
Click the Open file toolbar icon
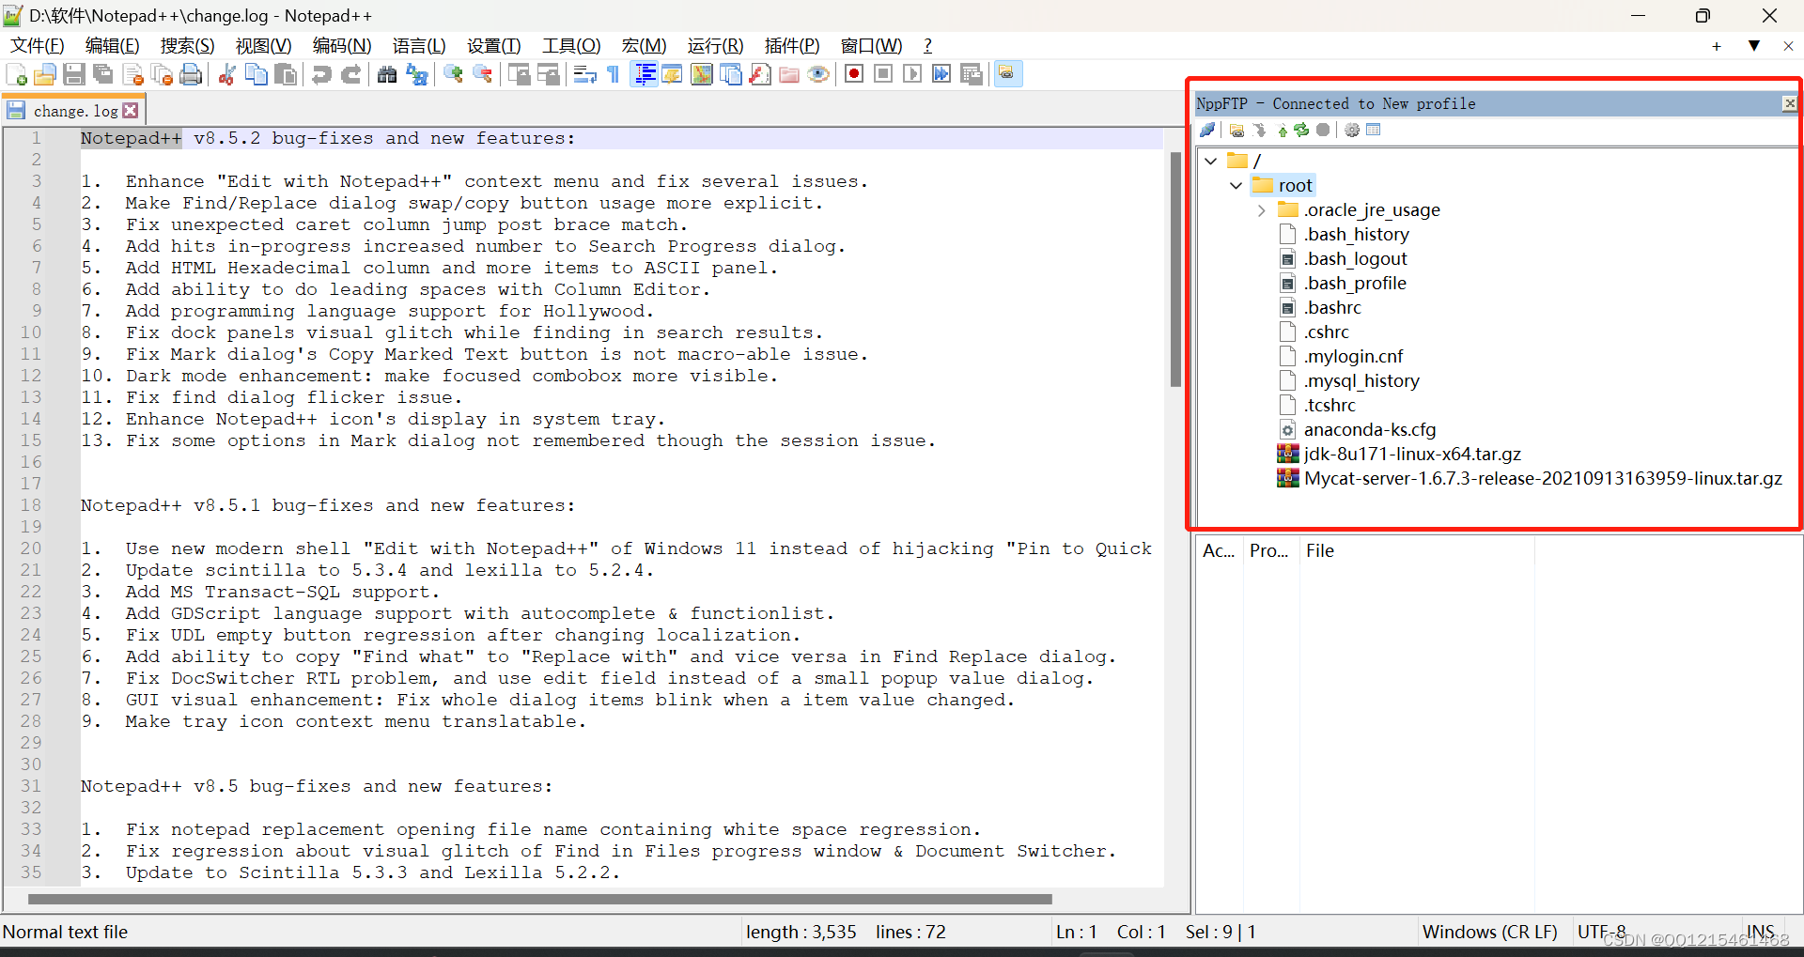[44, 74]
